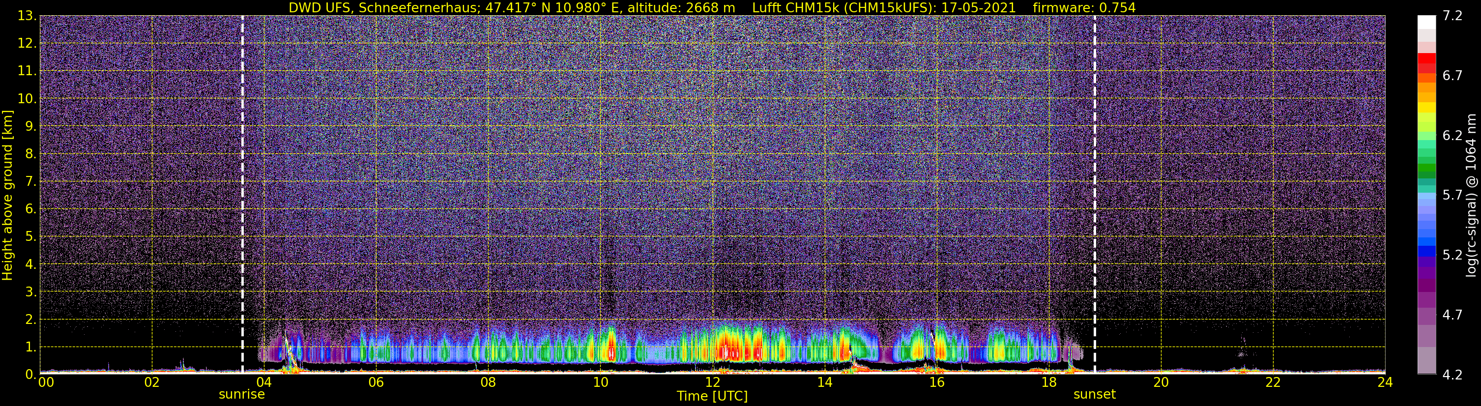Viewport: 1481px width, 406px height.
Task: Click the time axis tick '08'
Action: click(488, 383)
